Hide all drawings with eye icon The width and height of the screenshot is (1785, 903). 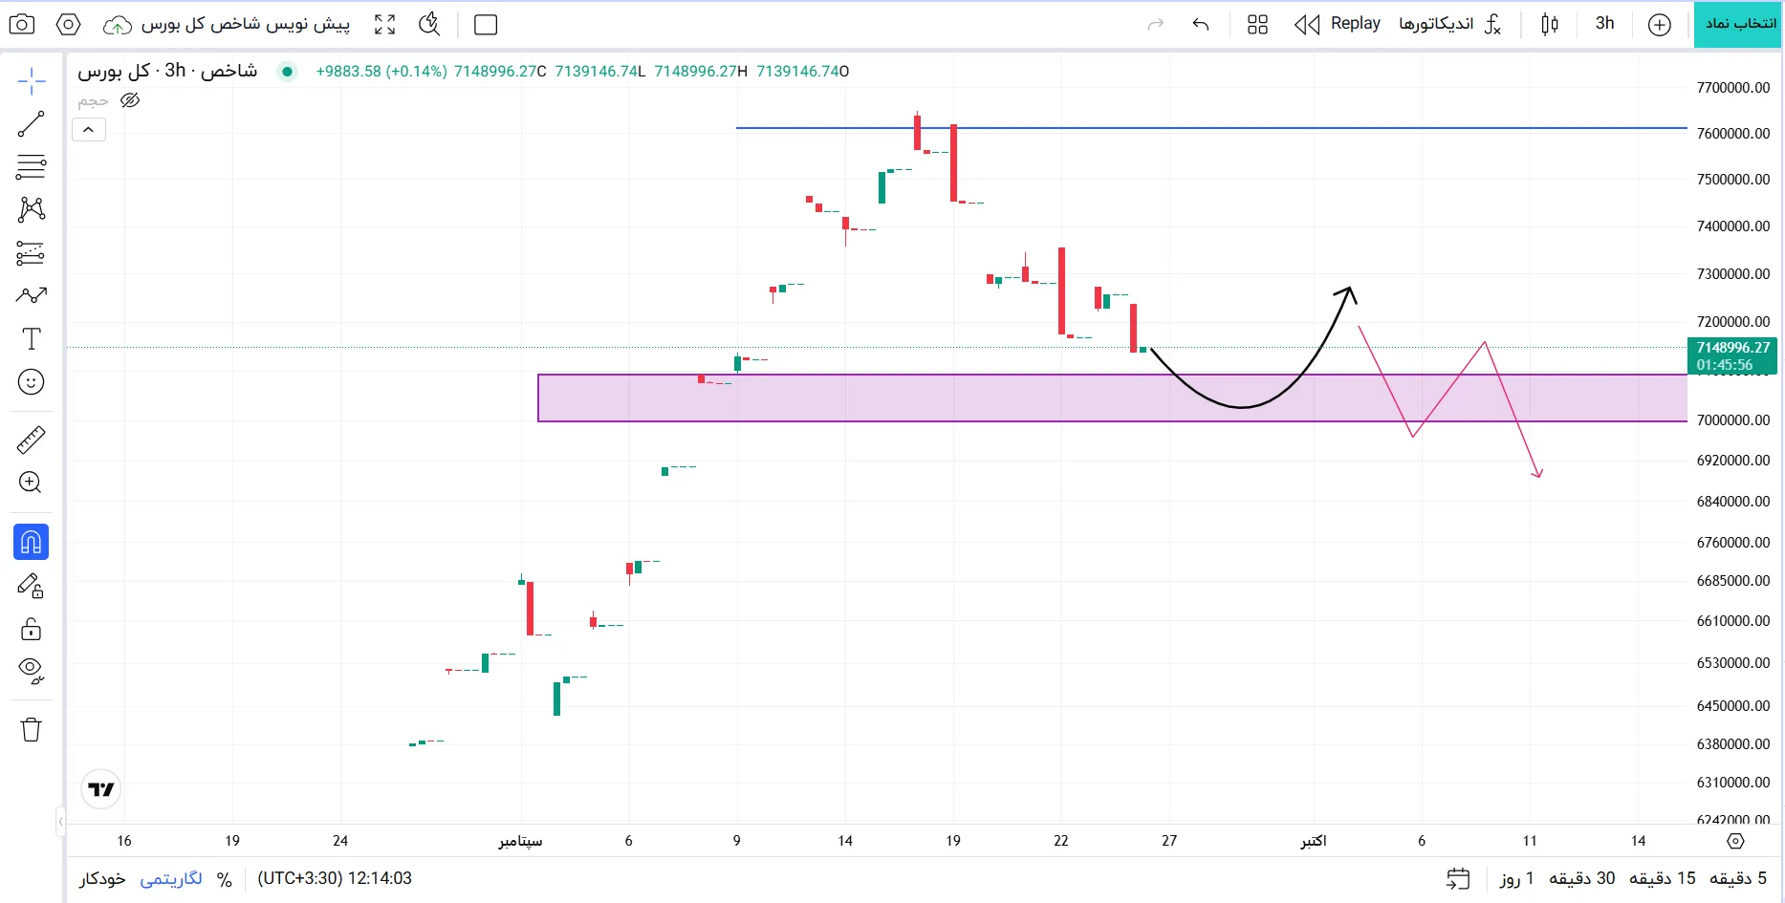coord(32,672)
